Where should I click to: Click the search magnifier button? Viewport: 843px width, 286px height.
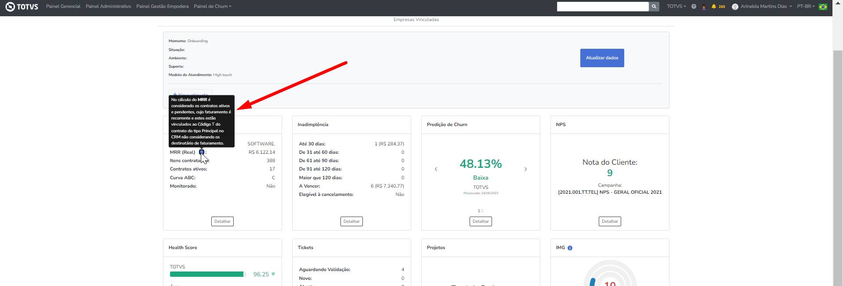click(654, 6)
